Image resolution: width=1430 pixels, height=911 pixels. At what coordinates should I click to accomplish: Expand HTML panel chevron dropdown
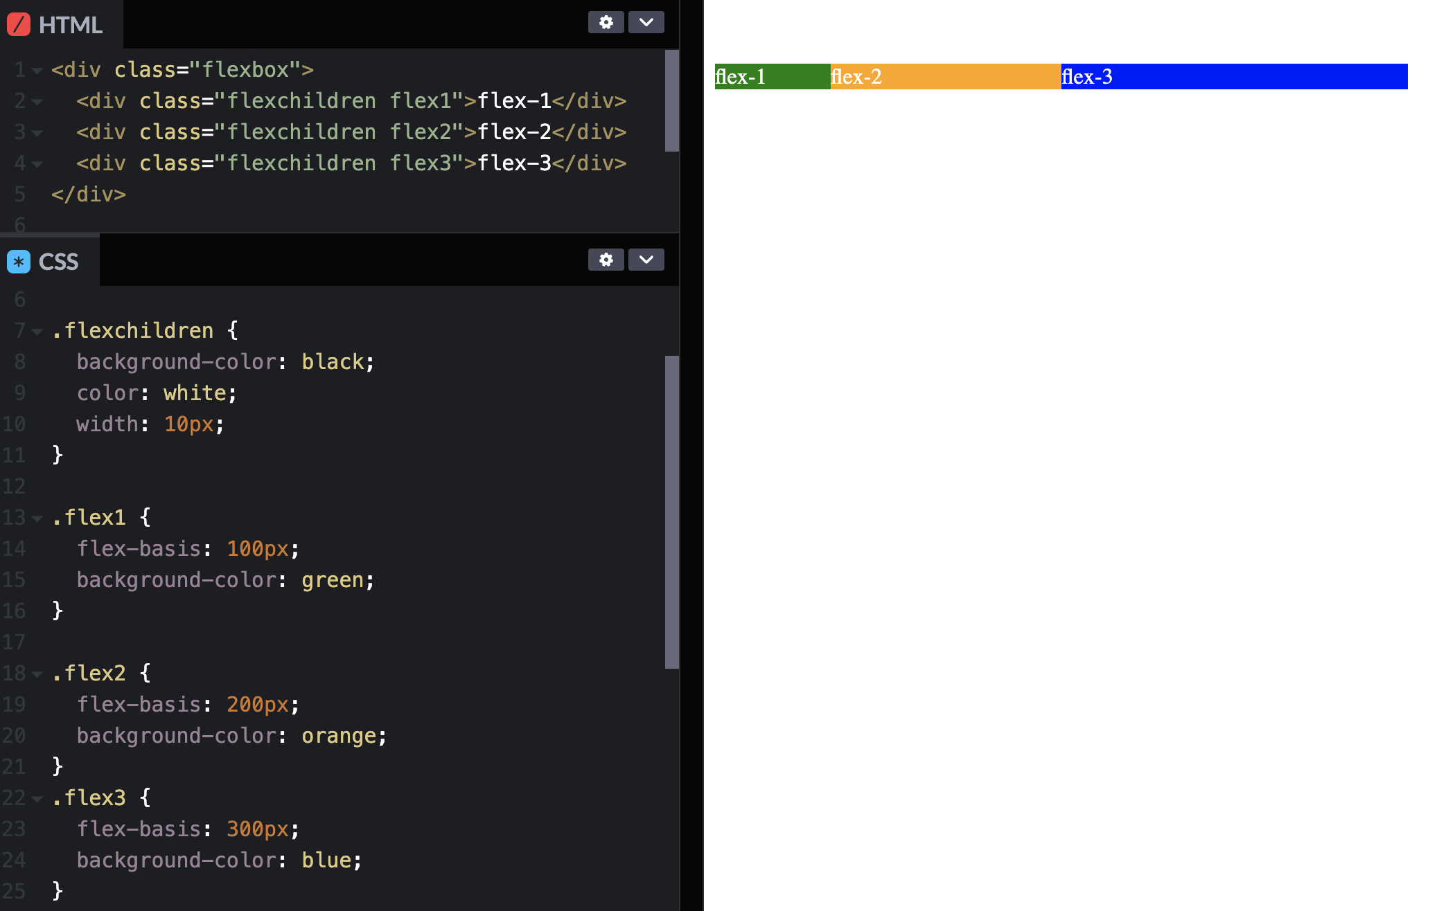(646, 22)
